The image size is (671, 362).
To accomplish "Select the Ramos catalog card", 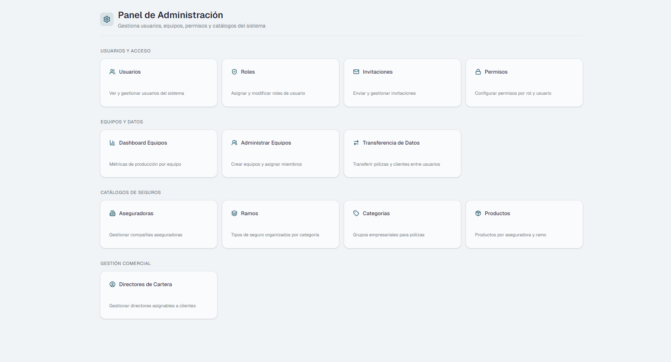I will pos(280,224).
